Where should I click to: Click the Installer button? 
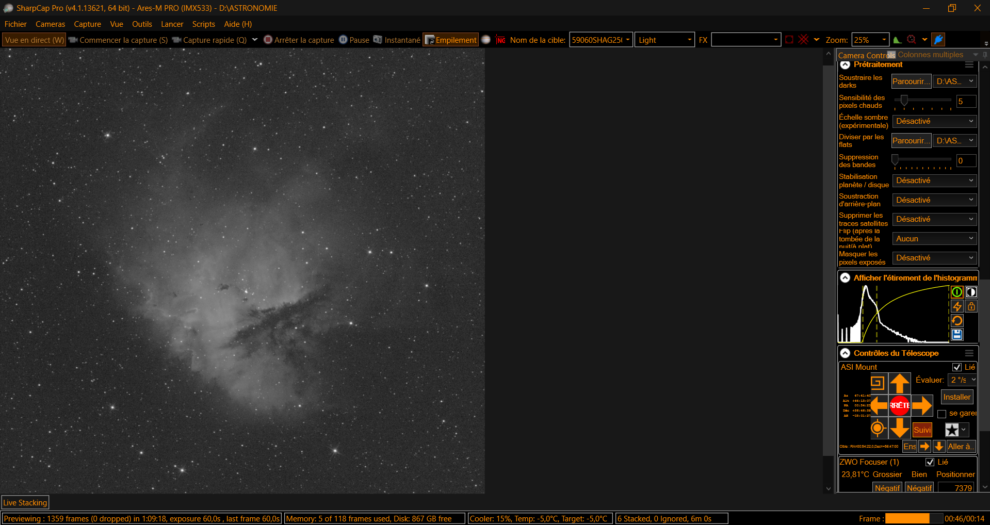coord(957,397)
